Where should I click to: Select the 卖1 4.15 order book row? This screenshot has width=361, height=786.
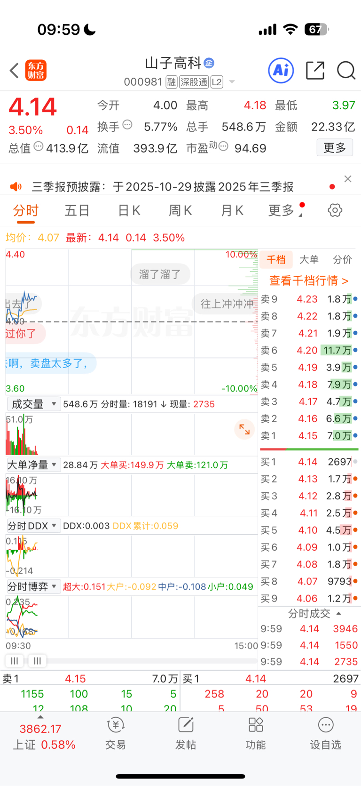[x=309, y=436]
